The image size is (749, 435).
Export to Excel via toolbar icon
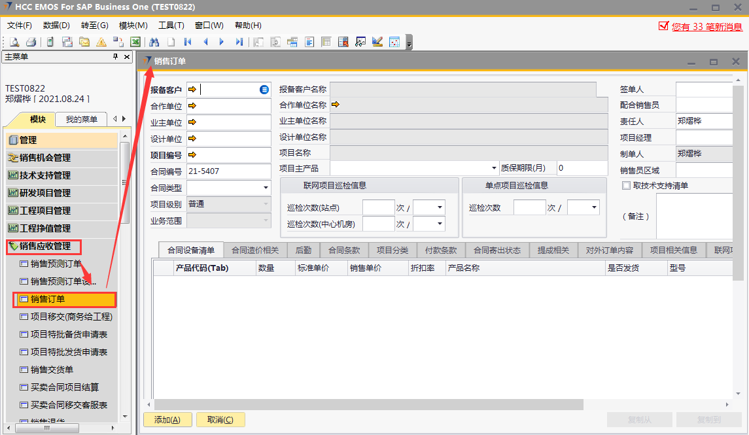pyautogui.click(x=135, y=42)
